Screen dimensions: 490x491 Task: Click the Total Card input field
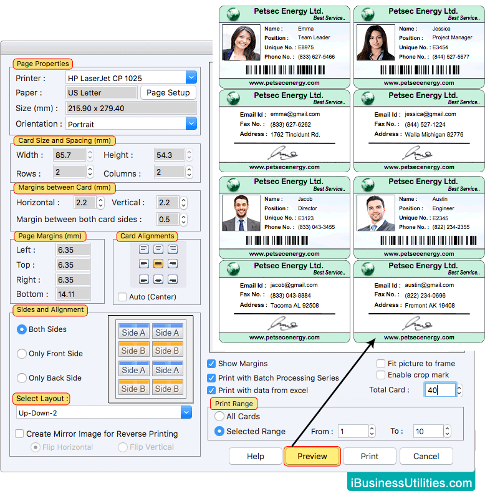pos(440,390)
